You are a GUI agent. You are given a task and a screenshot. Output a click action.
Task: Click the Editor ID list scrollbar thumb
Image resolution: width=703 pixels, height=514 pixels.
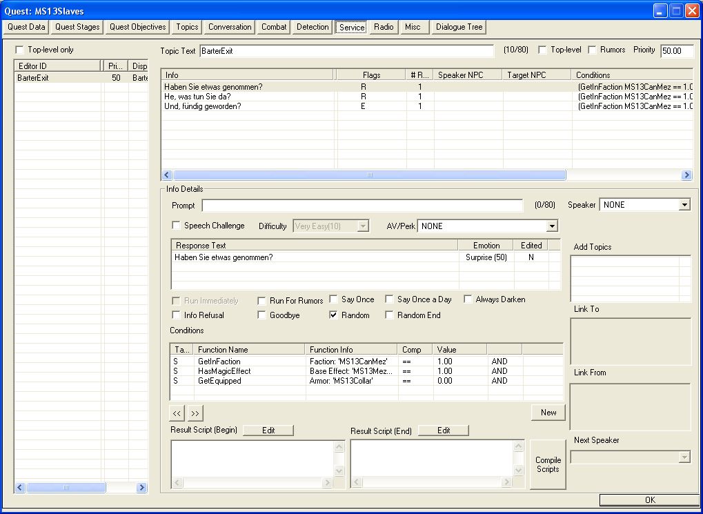pyautogui.click(x=66, y=488)
